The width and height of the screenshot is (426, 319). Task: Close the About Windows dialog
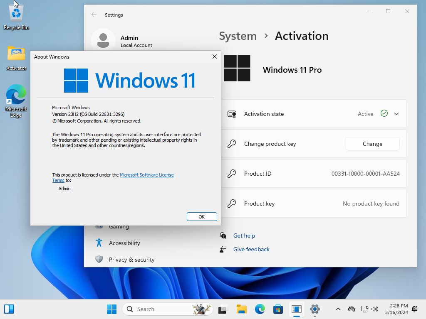pyautogui.click(x=214, y=56)
